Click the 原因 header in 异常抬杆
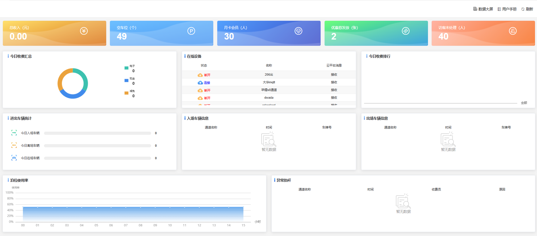 [502, 189]
